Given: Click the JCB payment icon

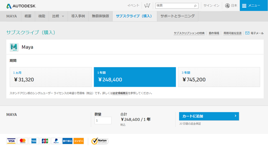Looking at the screenshot, I should [x=45, y=141].
